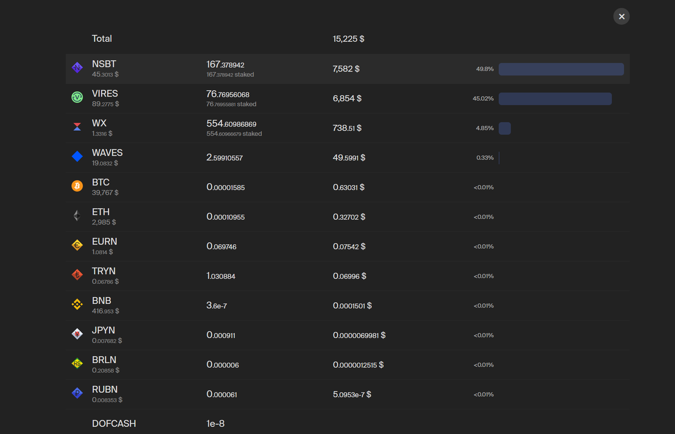
Task: Select the BTC token name
Action: [101, 182]
